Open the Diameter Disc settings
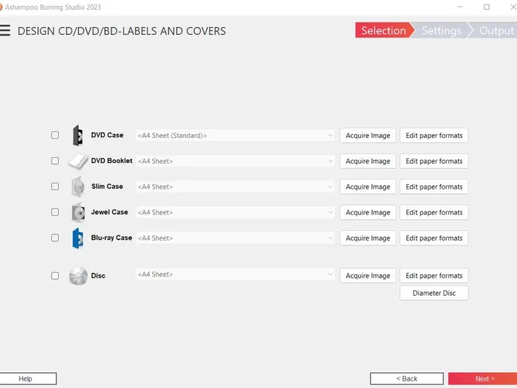517x388 pixels. coord(434,294)
